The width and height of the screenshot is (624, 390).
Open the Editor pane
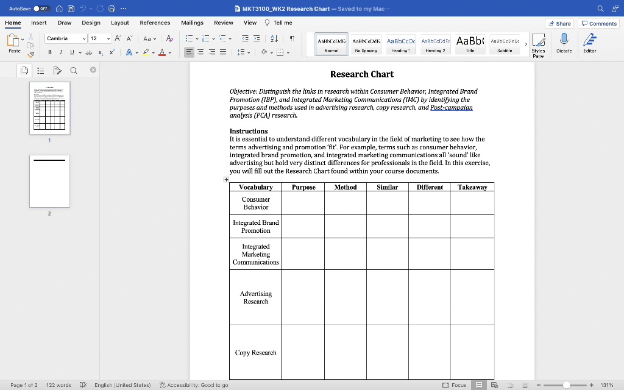[x=588, y=43]
